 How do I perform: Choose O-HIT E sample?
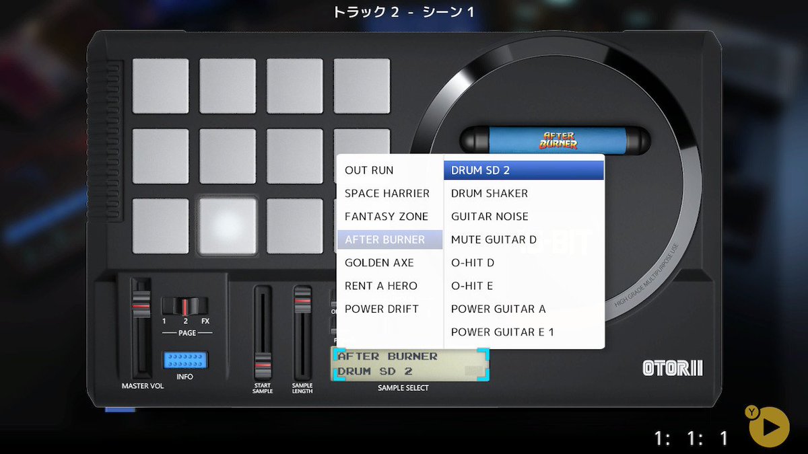tap(524, 286)
